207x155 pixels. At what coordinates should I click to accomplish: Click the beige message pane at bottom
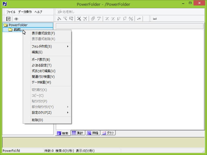coord(103,142)
